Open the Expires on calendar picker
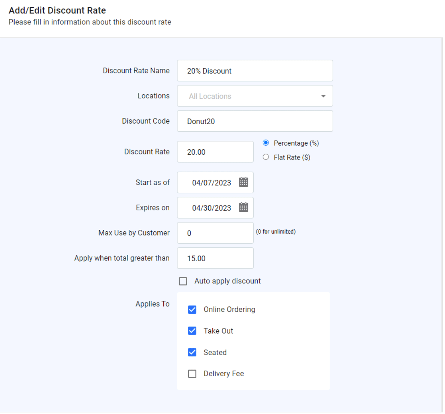 (243, 207)
